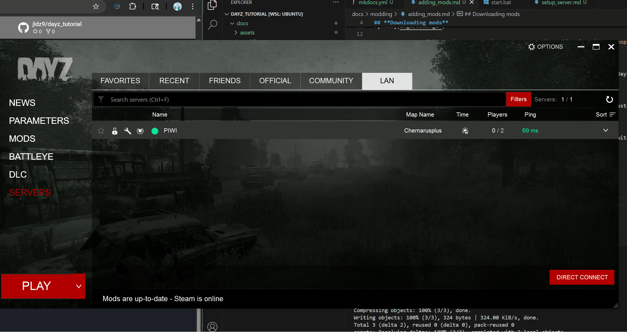Favorite the PIWI server with star icon
Screen dimensions: 627x332
point(101,131)
